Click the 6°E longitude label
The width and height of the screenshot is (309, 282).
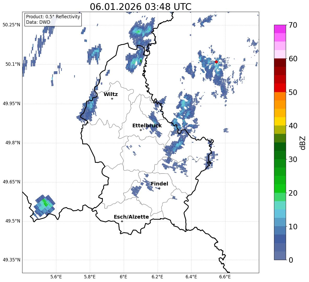click(x=123, y=277)
